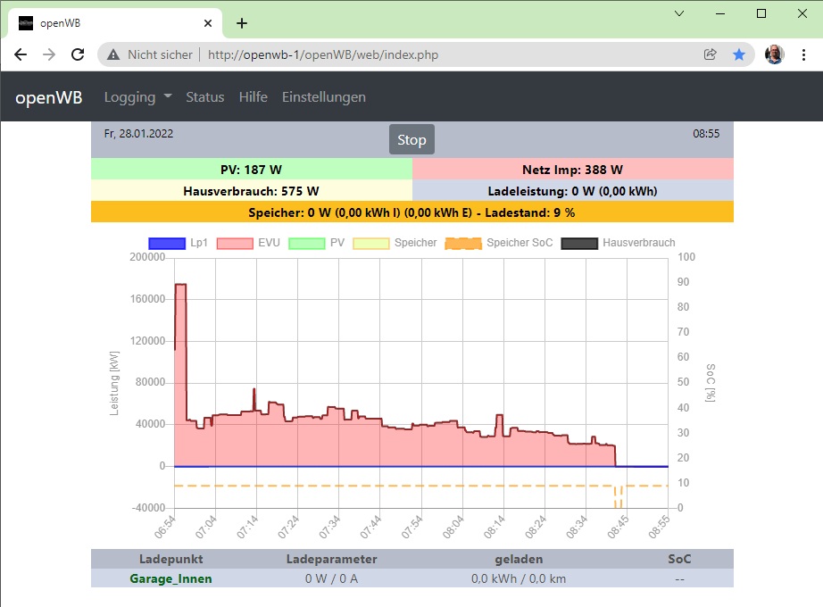The width and height of the screenshot is (823, 607).
Task: Open Chrome three-dot menu
Action: tap(803, 54)
